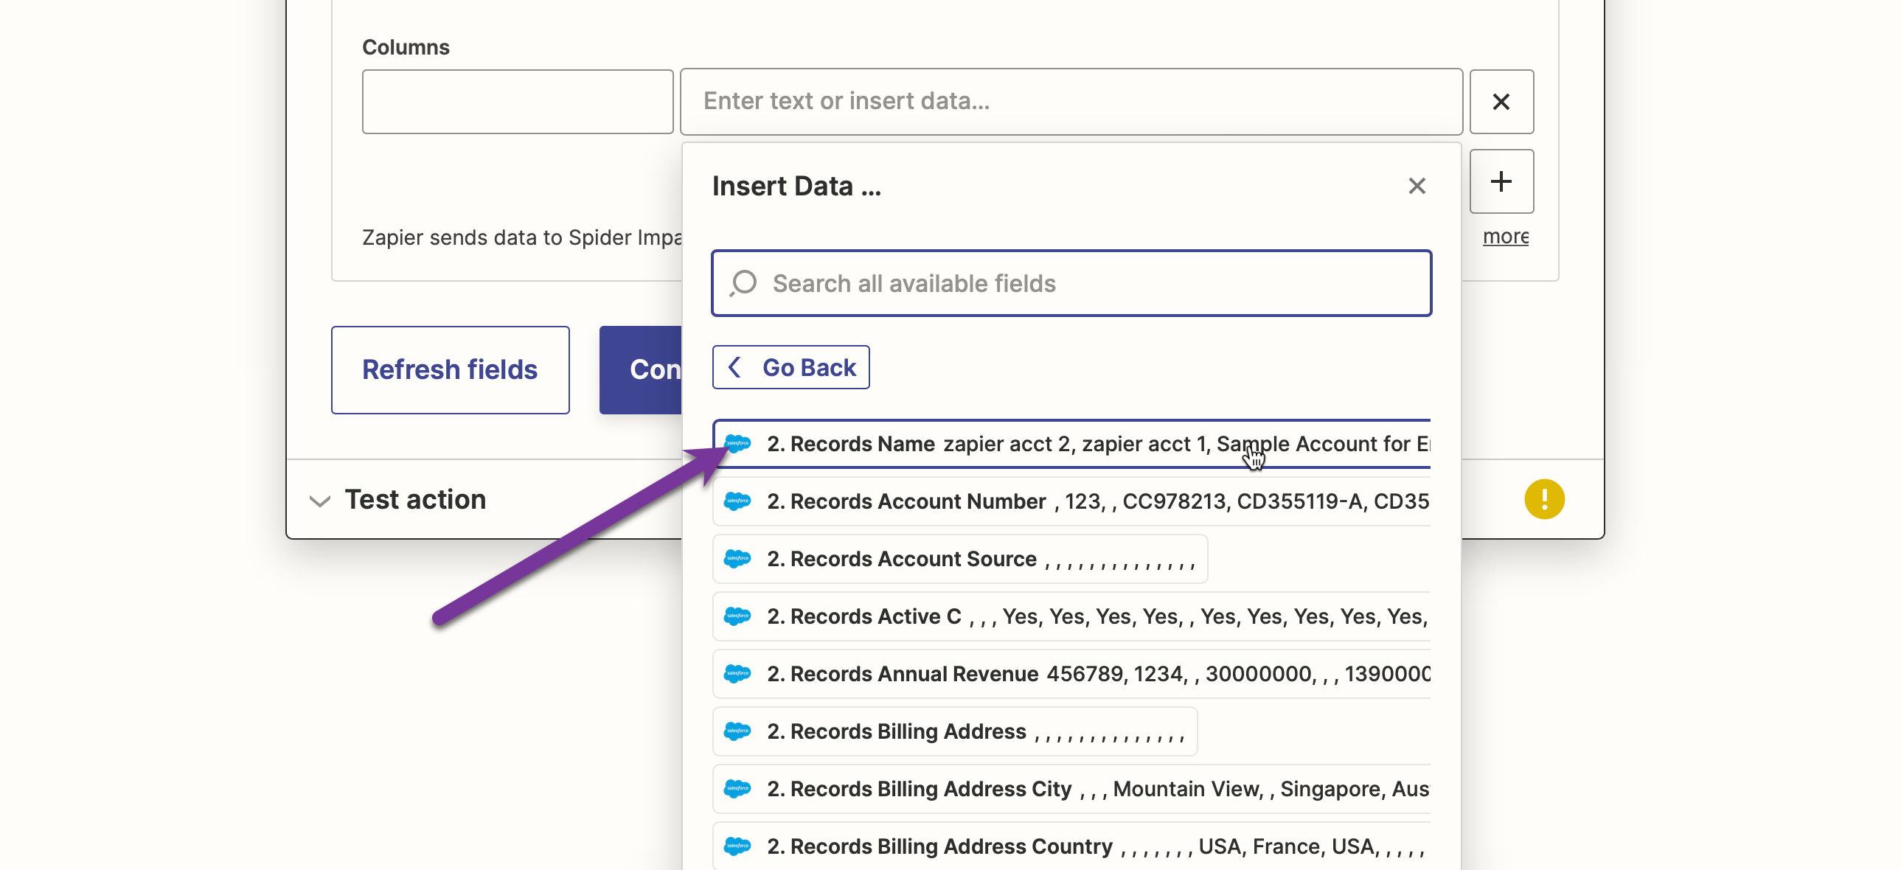This screenshot has height=870, width=1901.
Task: Click Salesforce icon beside Records Active C
Action: click(737, 616)
